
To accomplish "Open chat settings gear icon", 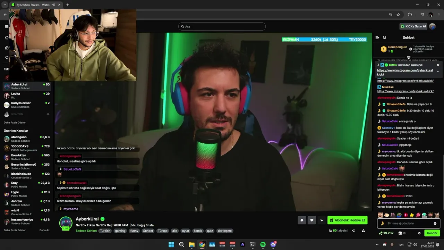I will (419, 233).
